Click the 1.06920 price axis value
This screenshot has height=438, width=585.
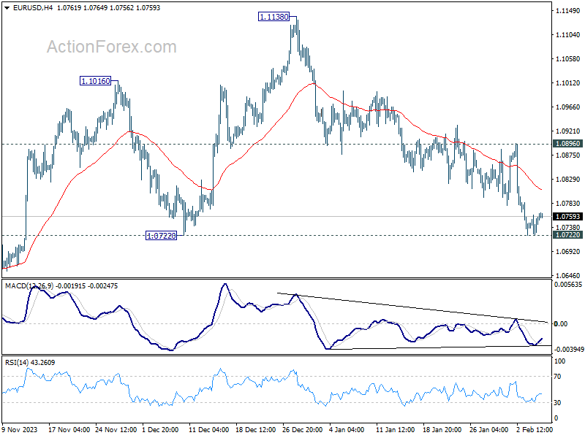(568, 251)
